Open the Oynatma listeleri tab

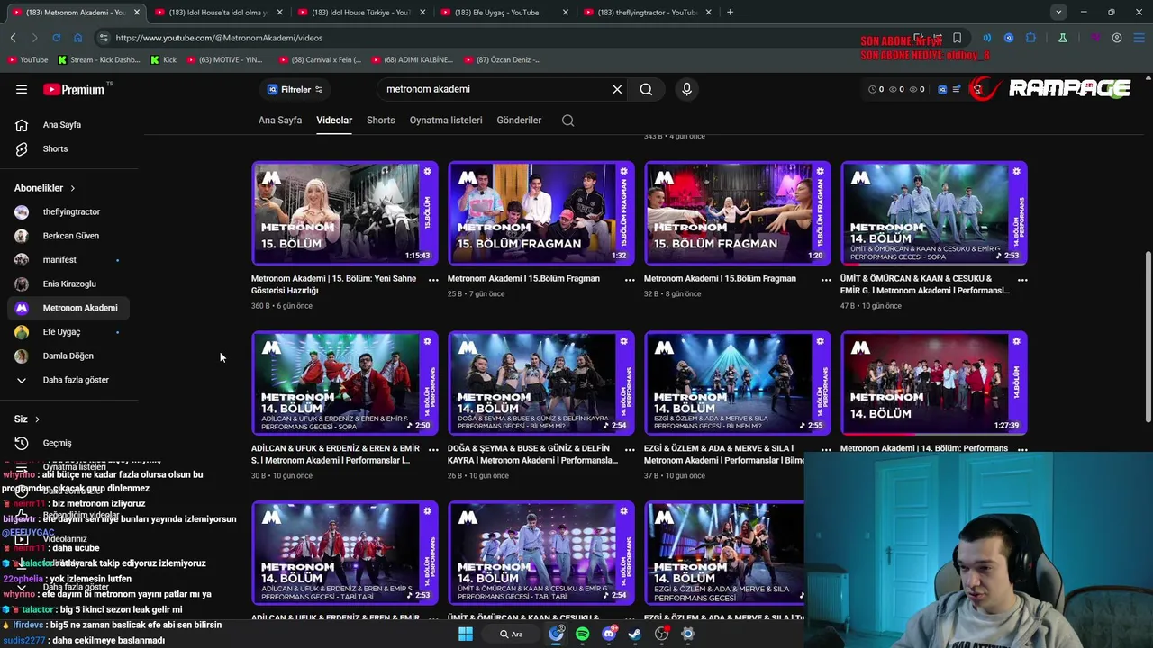pos(446,120)
